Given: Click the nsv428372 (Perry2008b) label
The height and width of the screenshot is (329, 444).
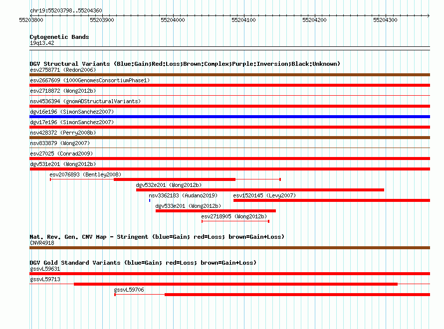Looking at the screenshot, I should pyautogui.click(x=63, y=133).
